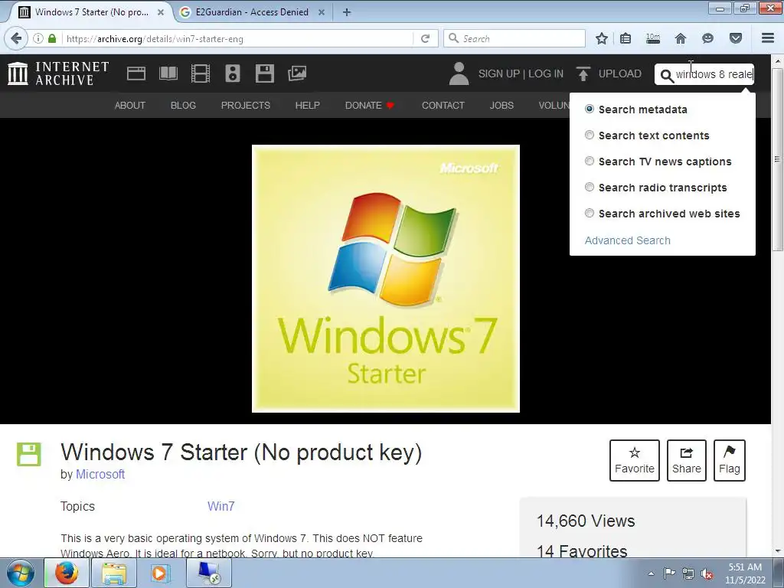This screenshot has height=588, width=784.
Task: Go to Firefox home page icon
Action: click(x=681, y=38)
